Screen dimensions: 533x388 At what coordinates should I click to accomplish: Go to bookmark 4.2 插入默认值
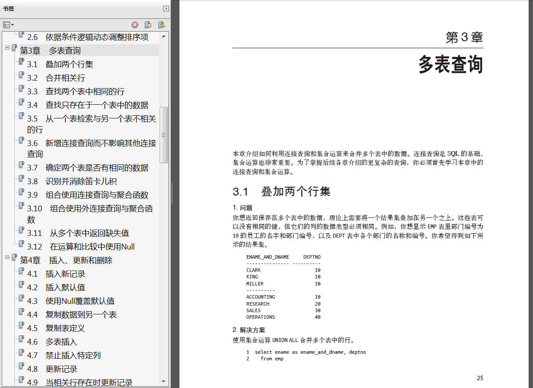coord(56,288)
